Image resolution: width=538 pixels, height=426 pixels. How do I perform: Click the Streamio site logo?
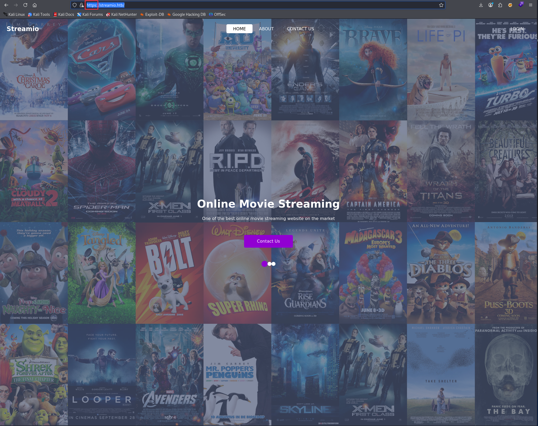click(x=23, y=29)
